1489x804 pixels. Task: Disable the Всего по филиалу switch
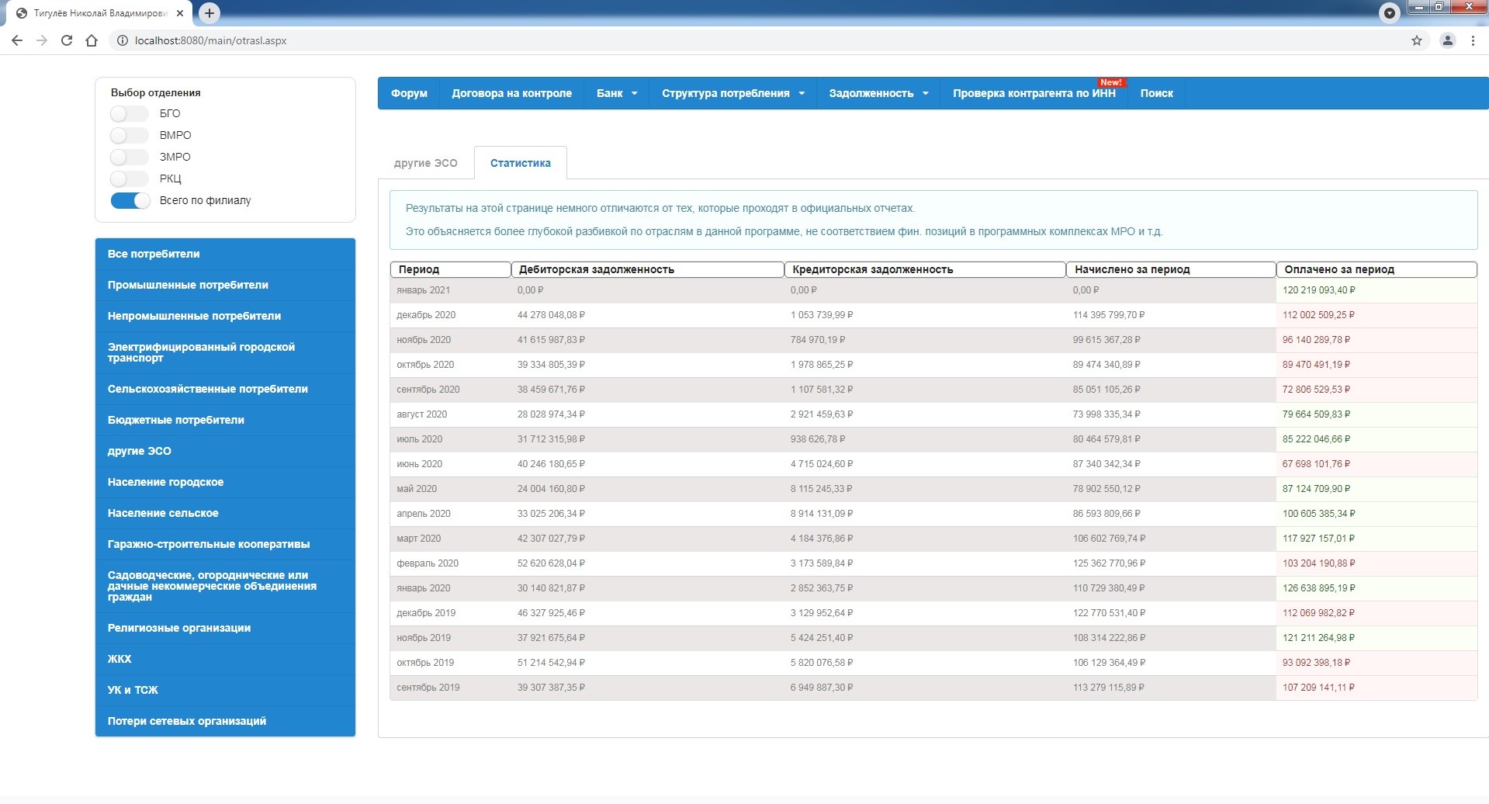point(130,200)
